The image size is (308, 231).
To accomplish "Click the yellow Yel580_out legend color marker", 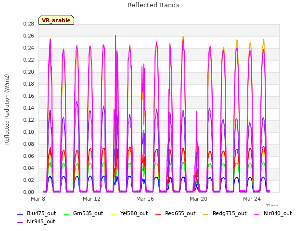I will pos(114,214).
